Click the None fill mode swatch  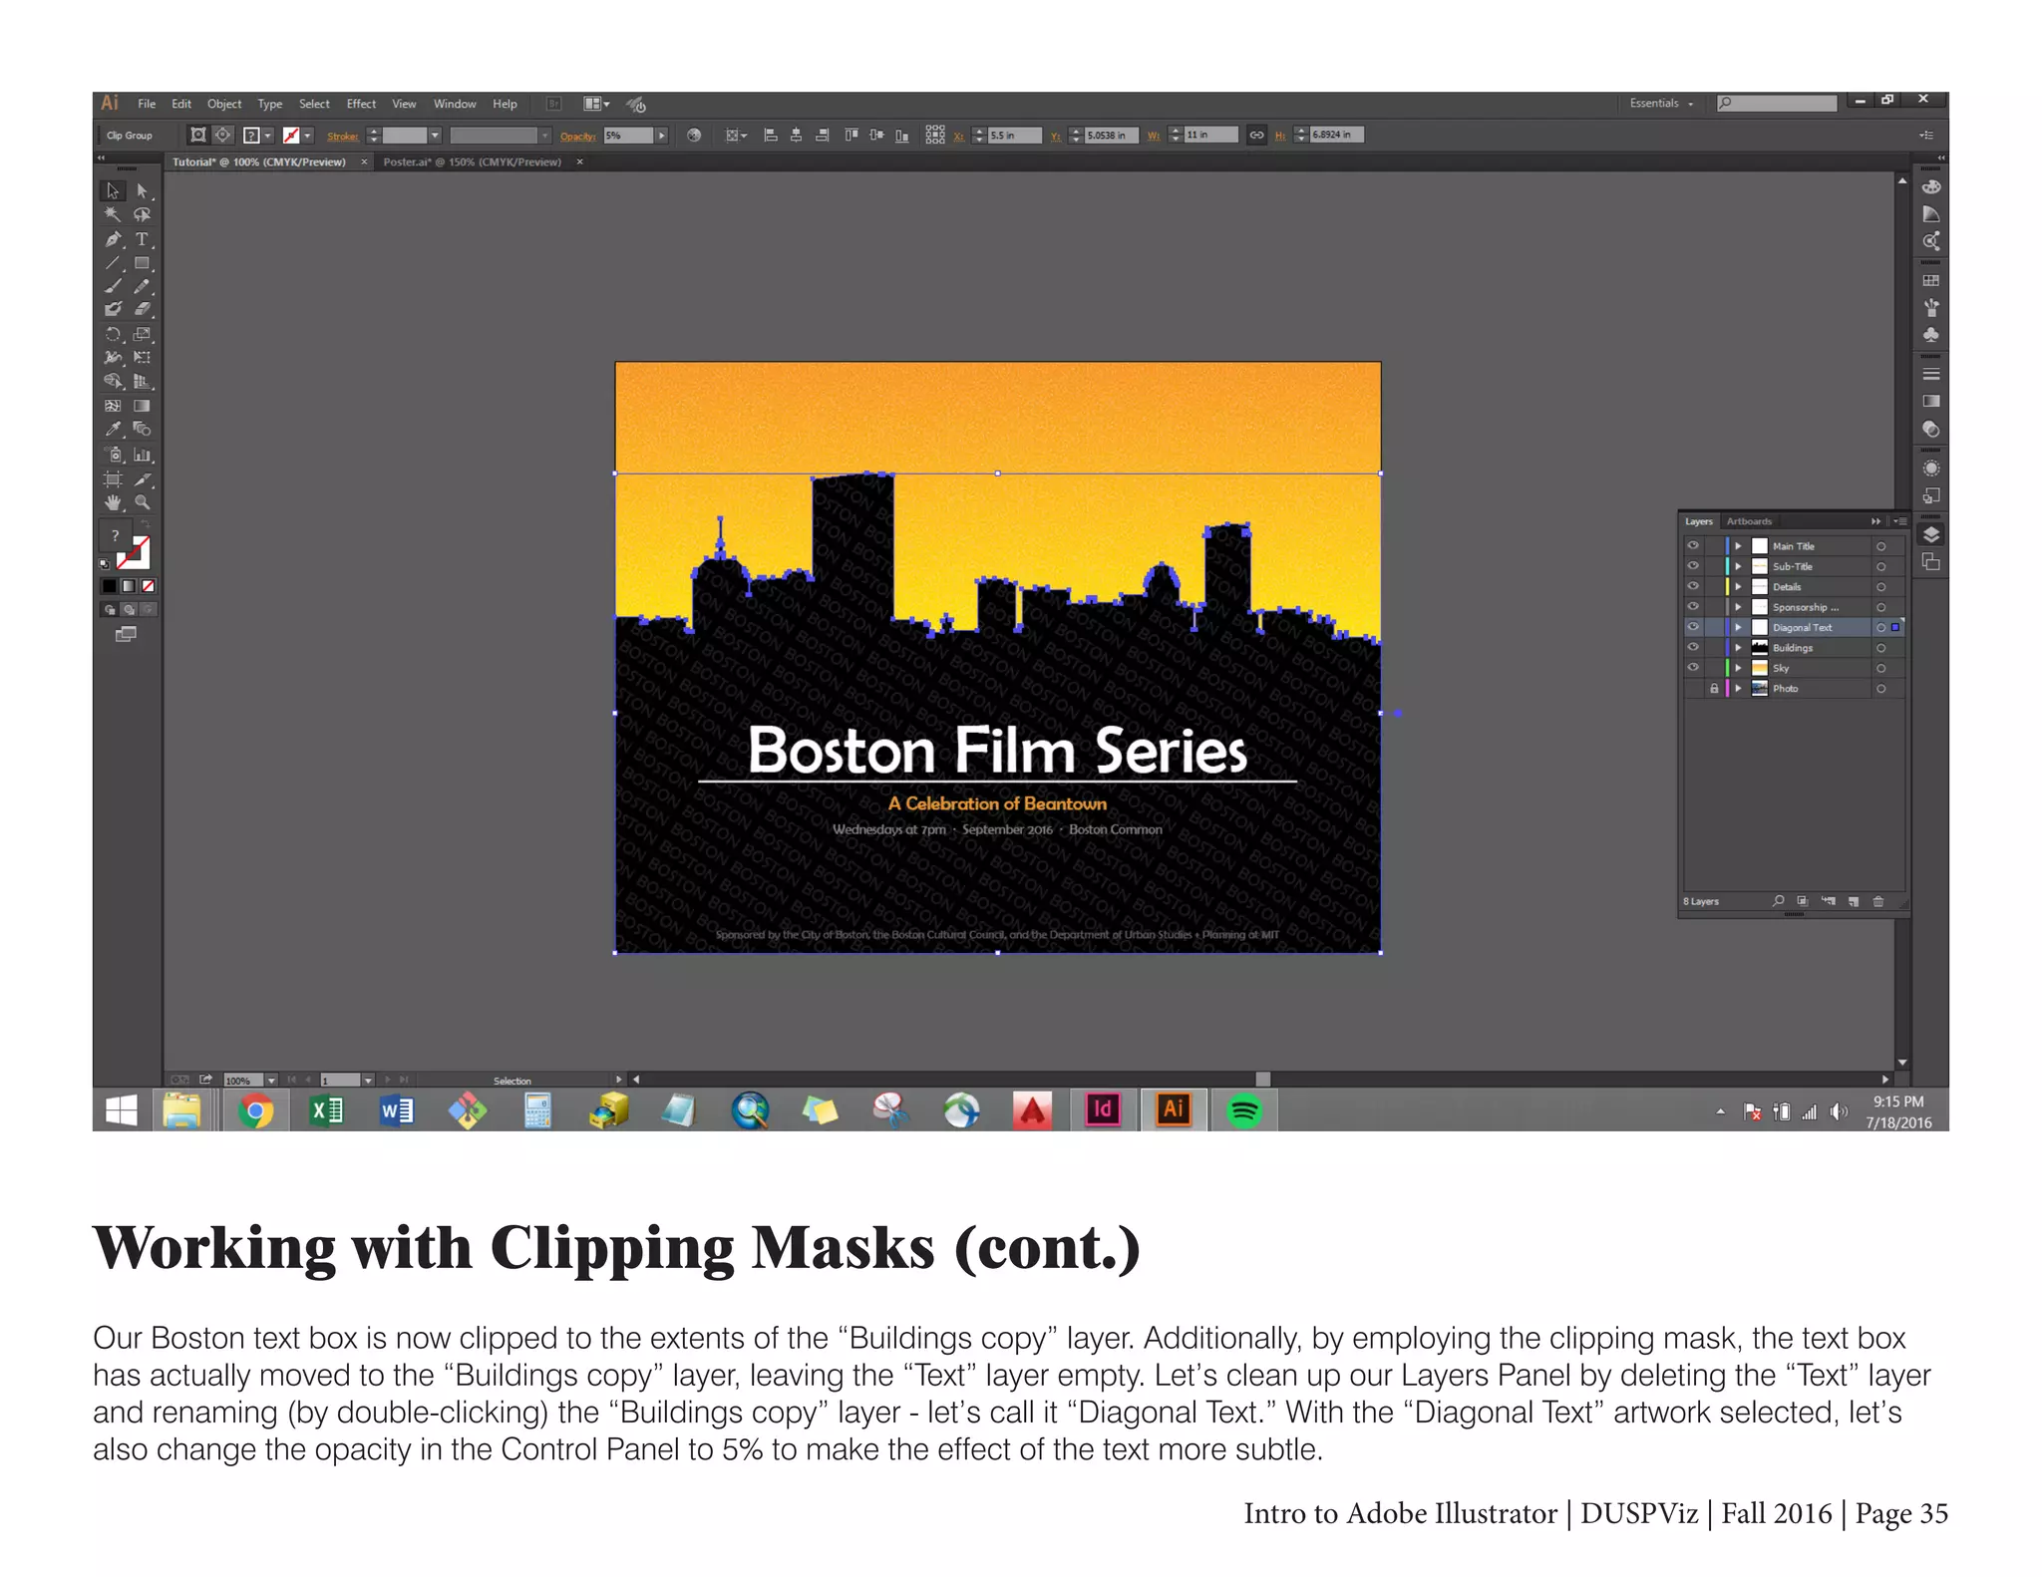pyautogui.click(x=148, y=586)
